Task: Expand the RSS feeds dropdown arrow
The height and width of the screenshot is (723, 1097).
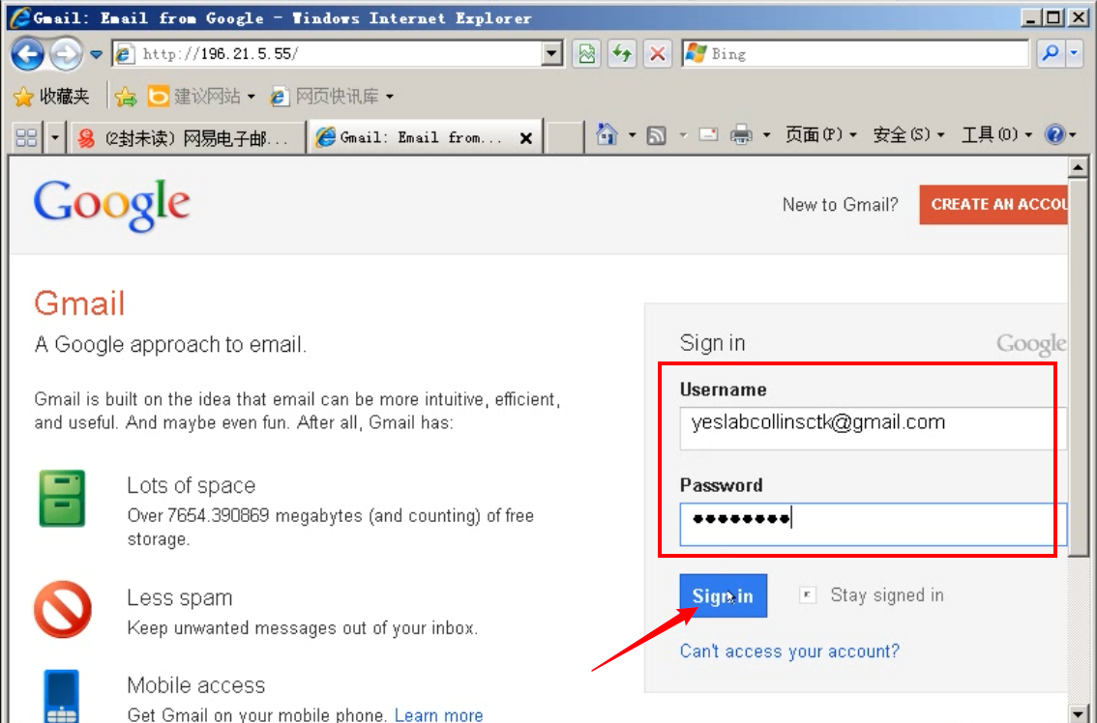Action: pos(683,135)
